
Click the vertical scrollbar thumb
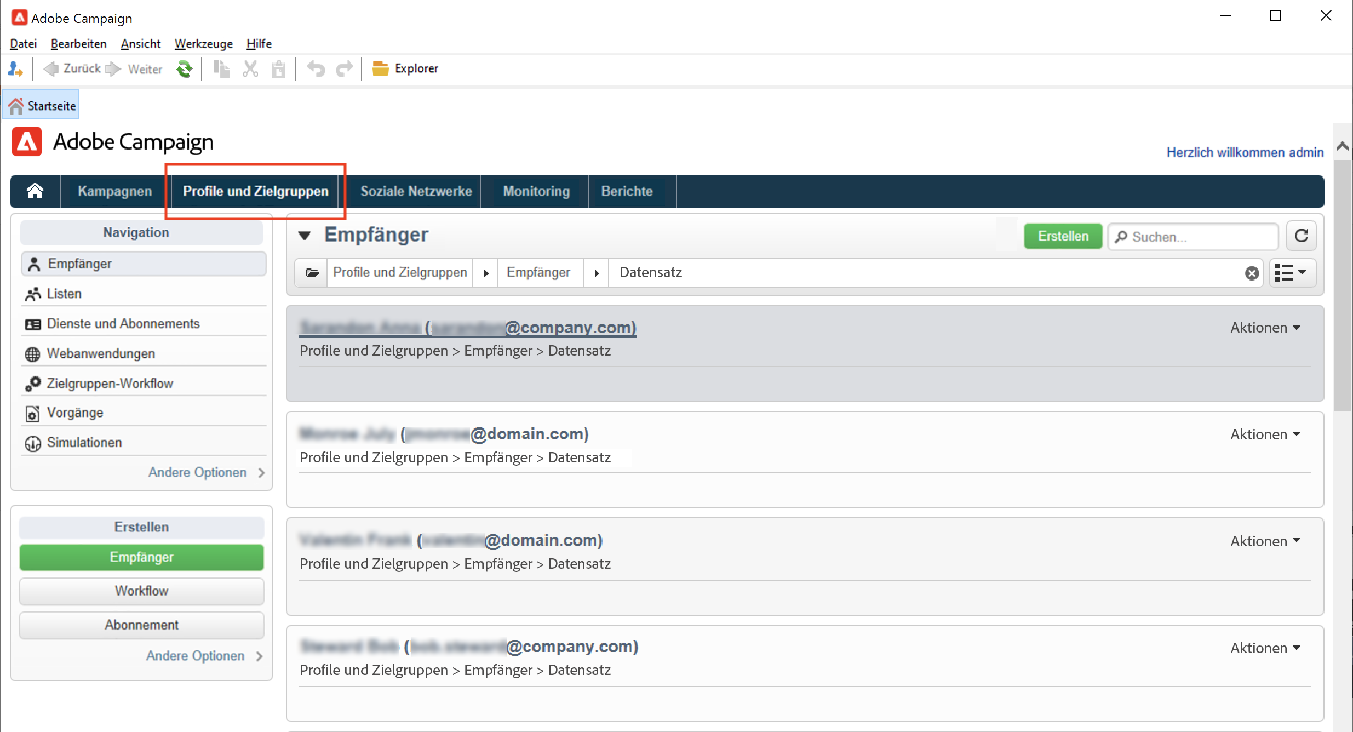tap(1342, 285)
